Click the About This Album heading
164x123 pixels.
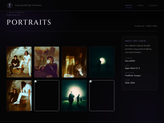(x=135, y=41)
